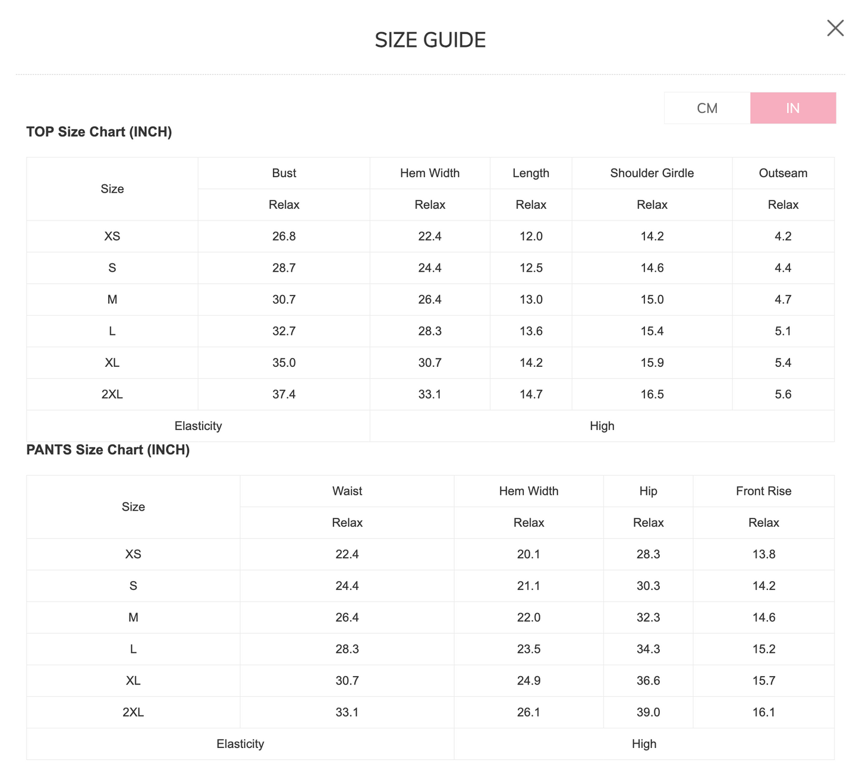The height and width of the screenshot is (770, 859).
Task: Click the SIZE GUIDE title
Action: 430,40
